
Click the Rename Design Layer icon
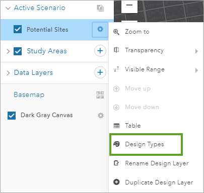tap(116, 163)
